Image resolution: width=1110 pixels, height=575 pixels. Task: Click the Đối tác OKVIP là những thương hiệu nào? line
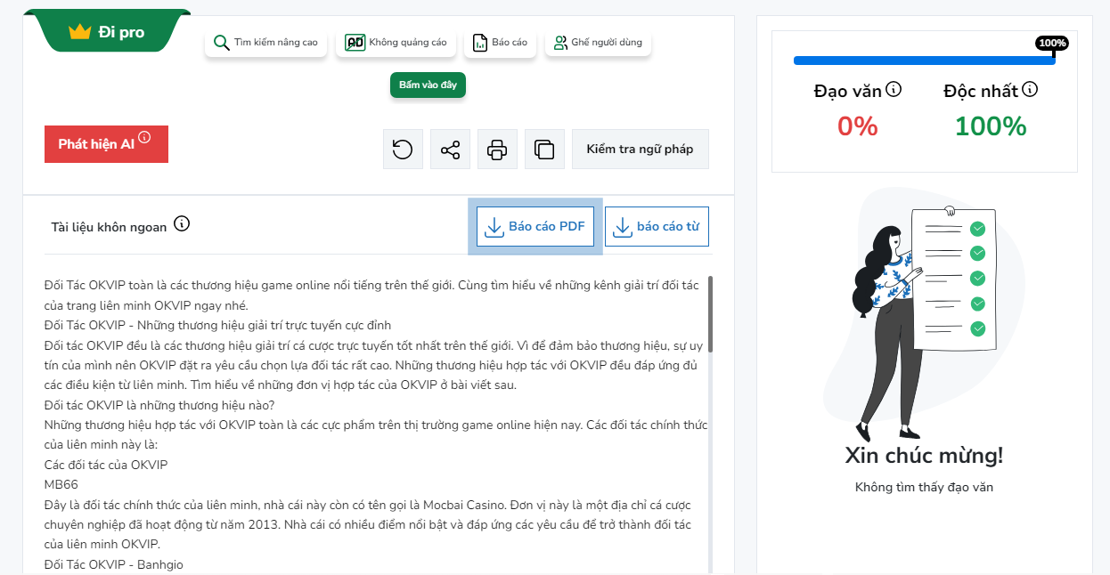coord(159,404)
